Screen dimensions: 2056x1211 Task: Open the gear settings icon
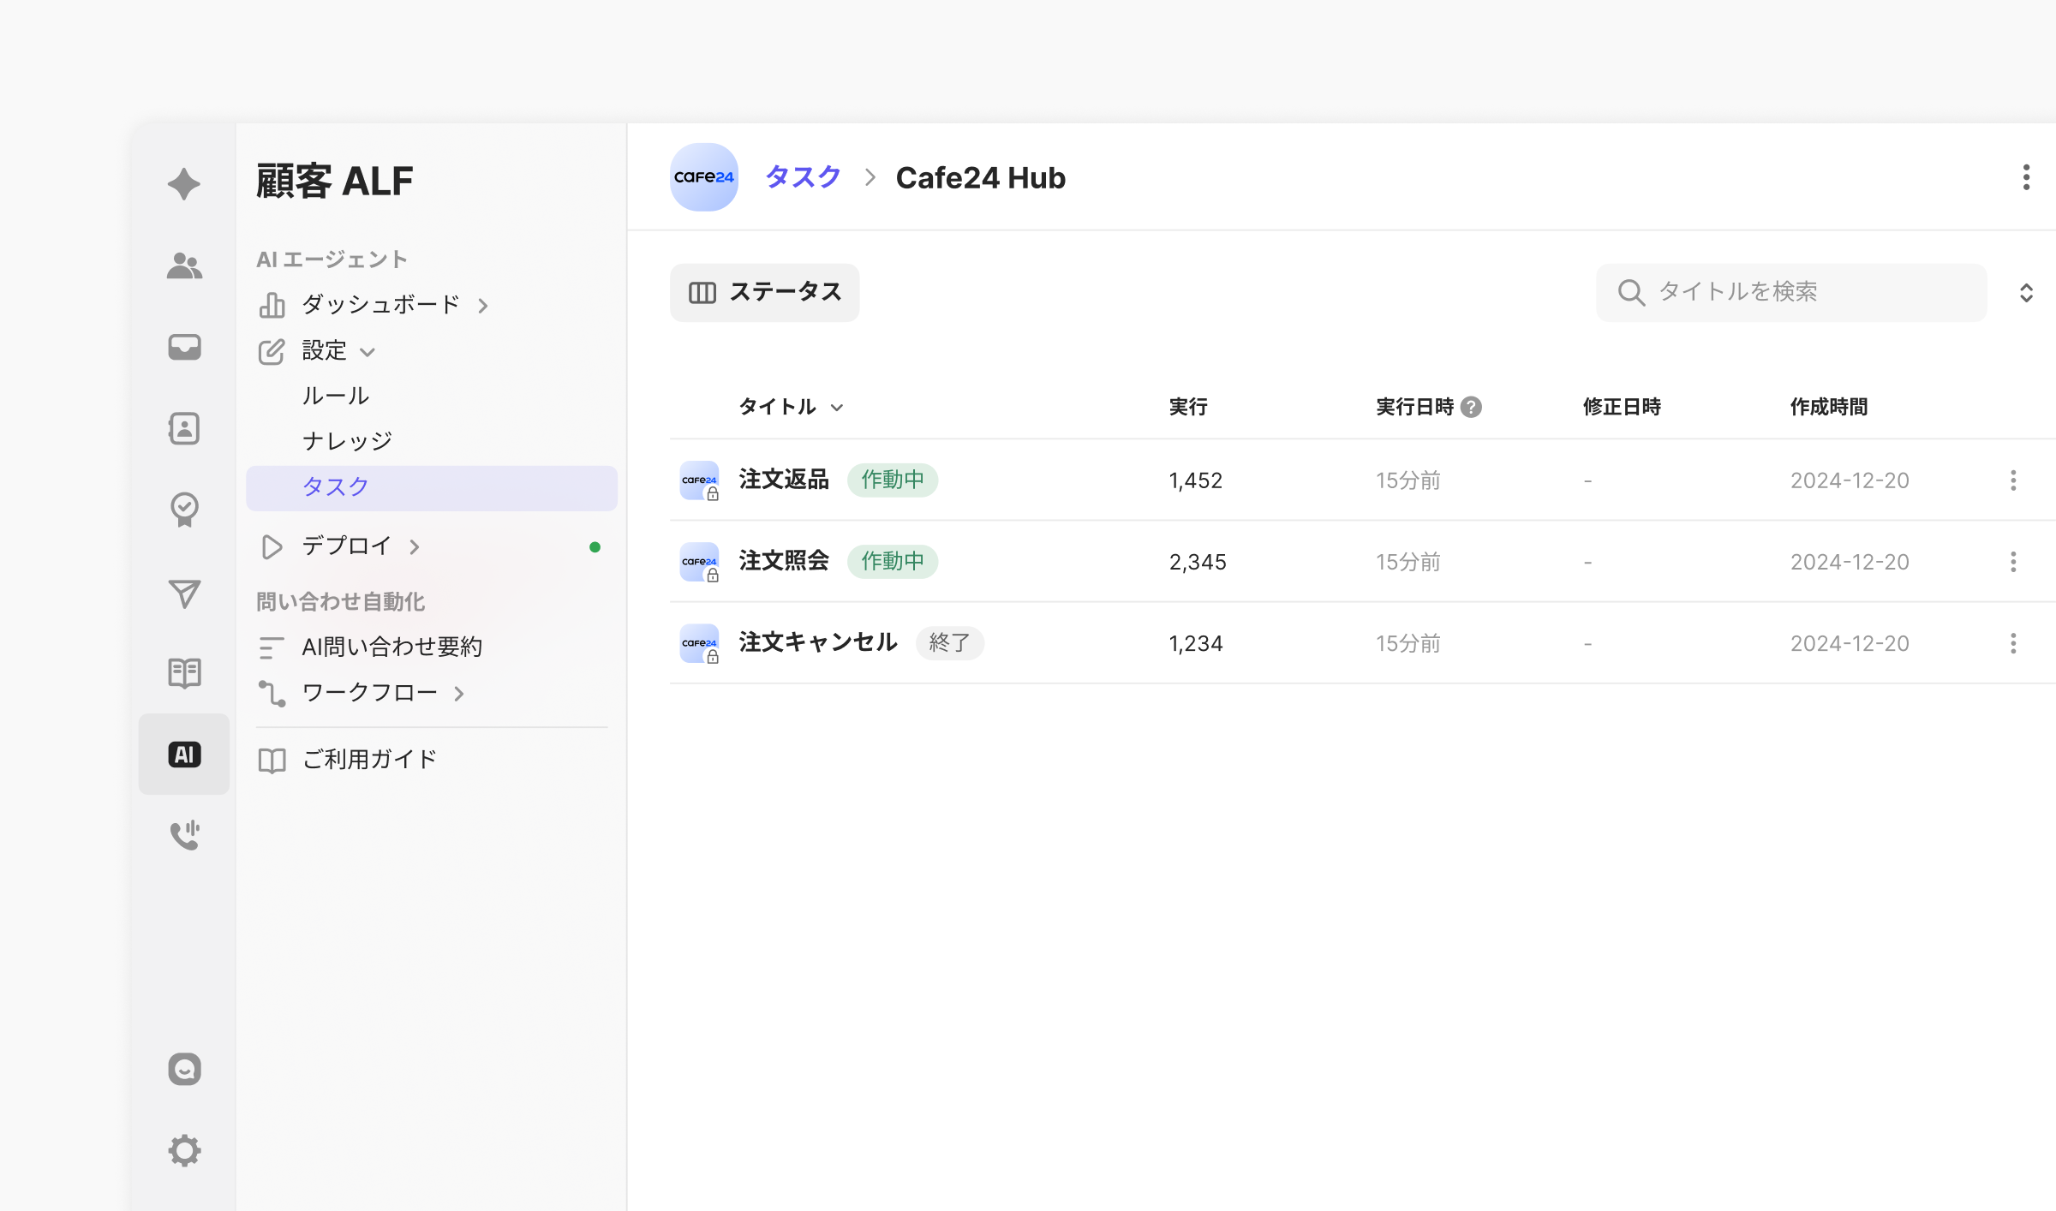pos(184,1150)
